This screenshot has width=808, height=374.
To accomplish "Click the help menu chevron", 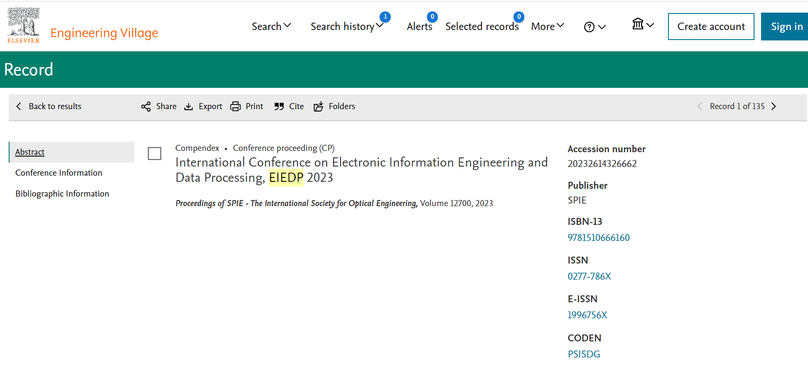I will click(602, 27).
